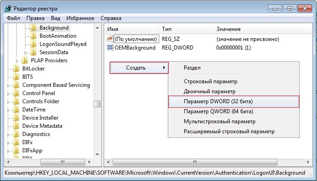Click the Registry Editor title bar icon

[8, 9]
